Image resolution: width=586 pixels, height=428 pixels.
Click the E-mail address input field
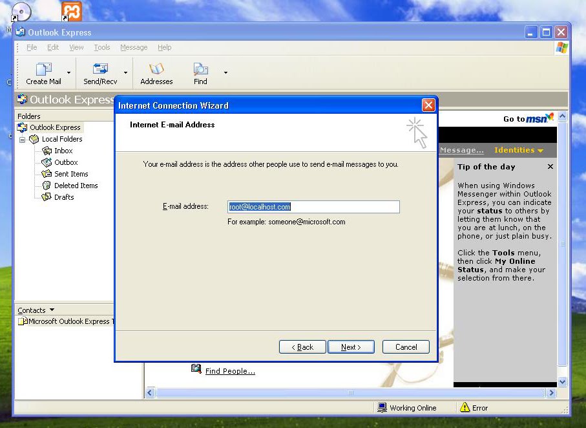click(x=313, y=207)
